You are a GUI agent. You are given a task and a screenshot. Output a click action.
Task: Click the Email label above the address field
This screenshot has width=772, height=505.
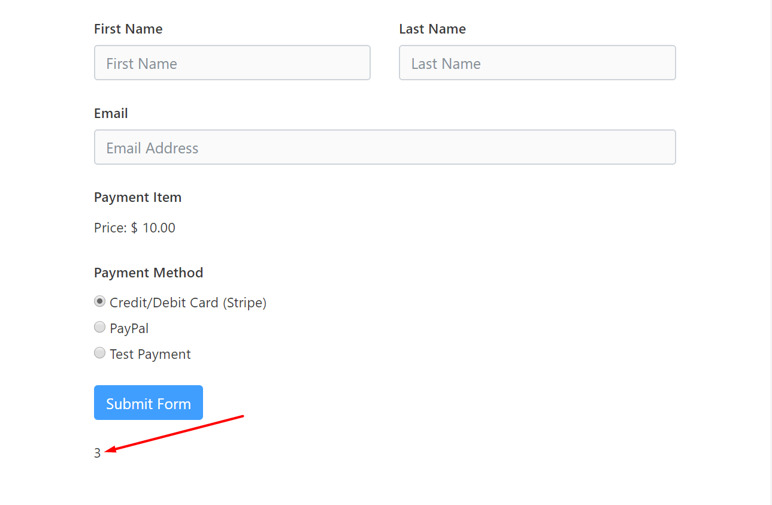[x=110, y=113]
